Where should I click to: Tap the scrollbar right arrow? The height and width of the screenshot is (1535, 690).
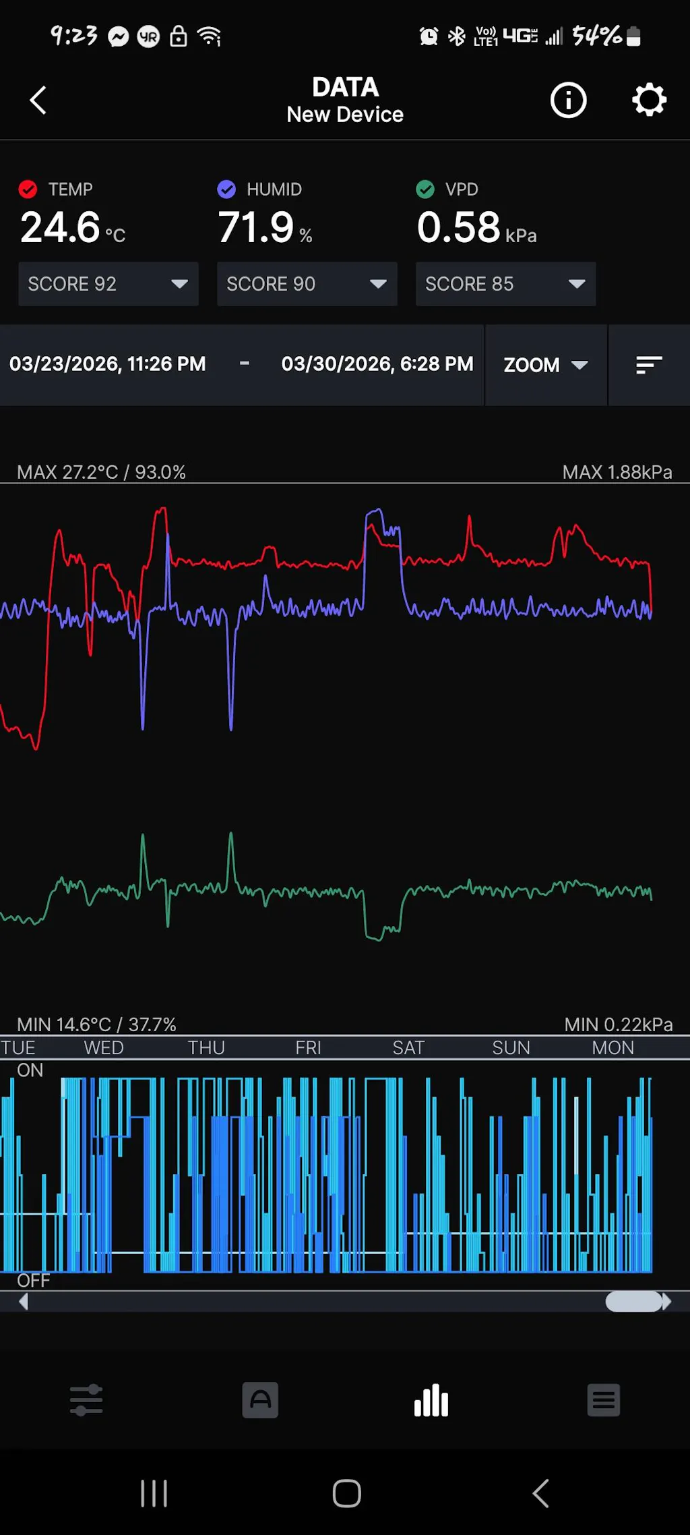pos(667,1301)
